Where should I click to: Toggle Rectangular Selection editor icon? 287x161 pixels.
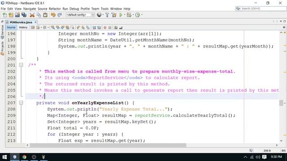click(72, 28)
